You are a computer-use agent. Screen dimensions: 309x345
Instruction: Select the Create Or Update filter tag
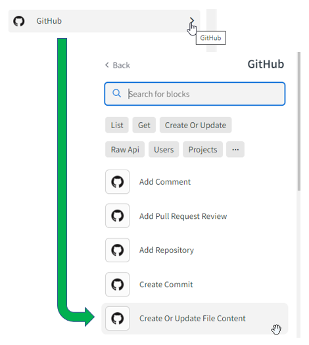pyautogui.click(x=195, y=126)
